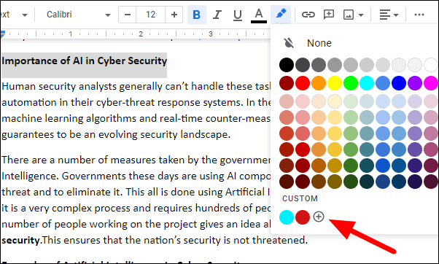
Task: Open the More options three-dot menu
Action: point(419,15)
